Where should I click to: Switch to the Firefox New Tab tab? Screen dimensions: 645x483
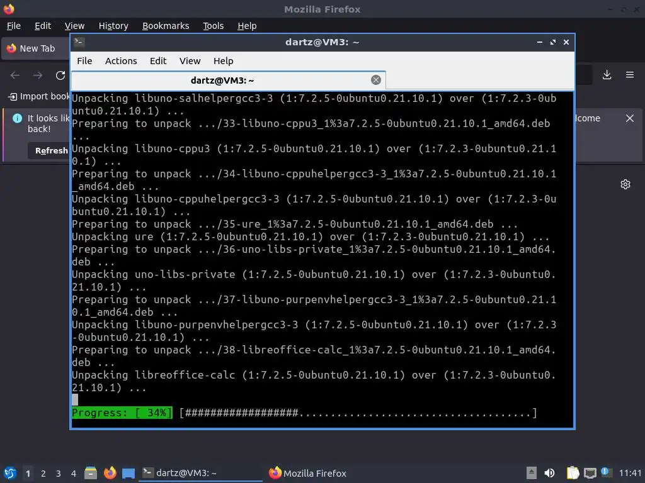(36, 48)
